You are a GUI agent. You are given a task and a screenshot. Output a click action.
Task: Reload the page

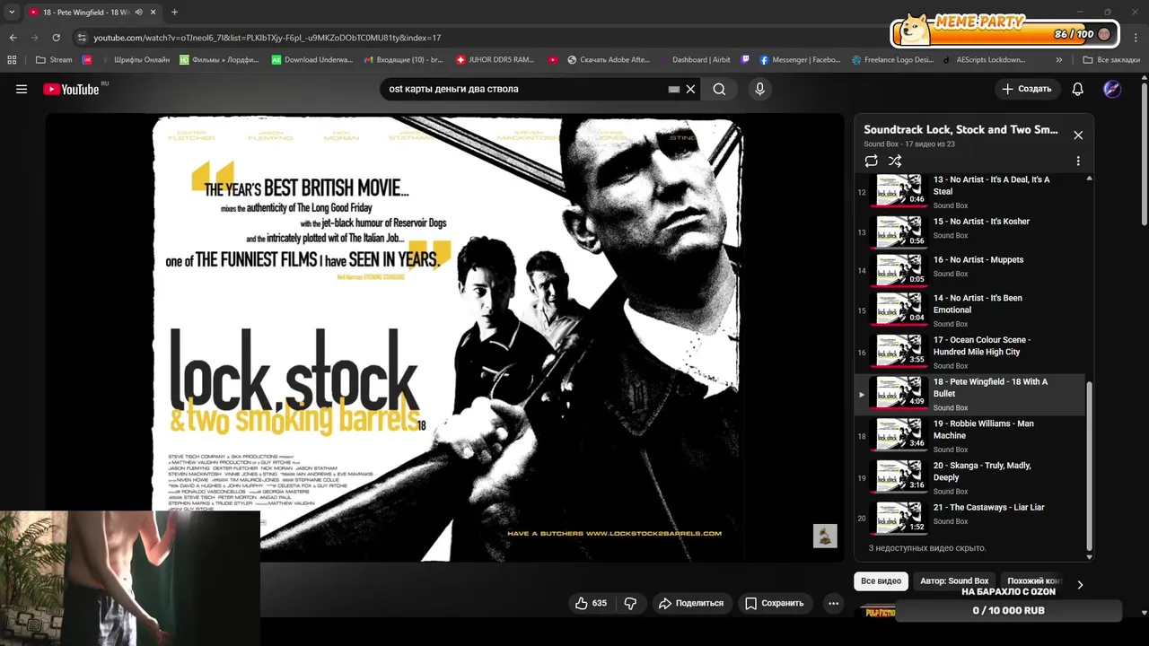[x=56, y=38]
